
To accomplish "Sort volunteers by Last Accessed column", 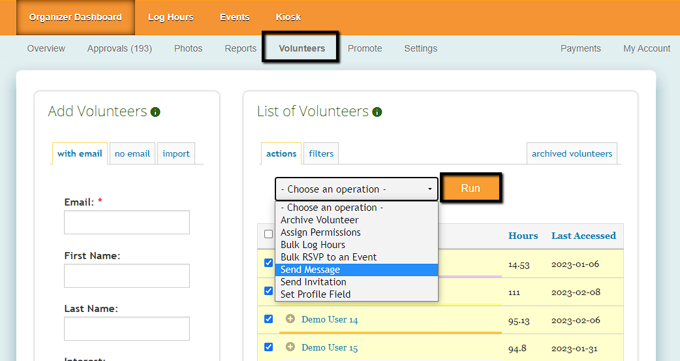I will 583,236.
